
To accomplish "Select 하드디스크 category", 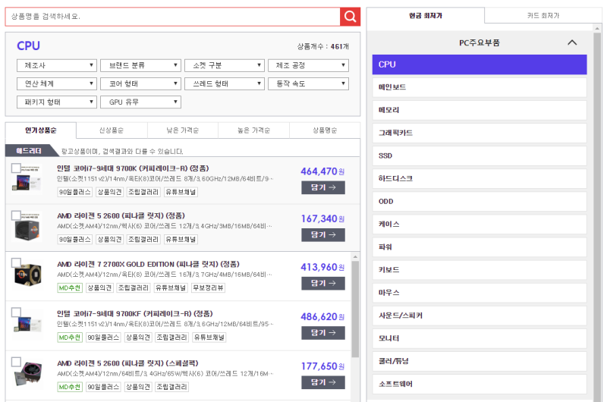I will 480,179.
